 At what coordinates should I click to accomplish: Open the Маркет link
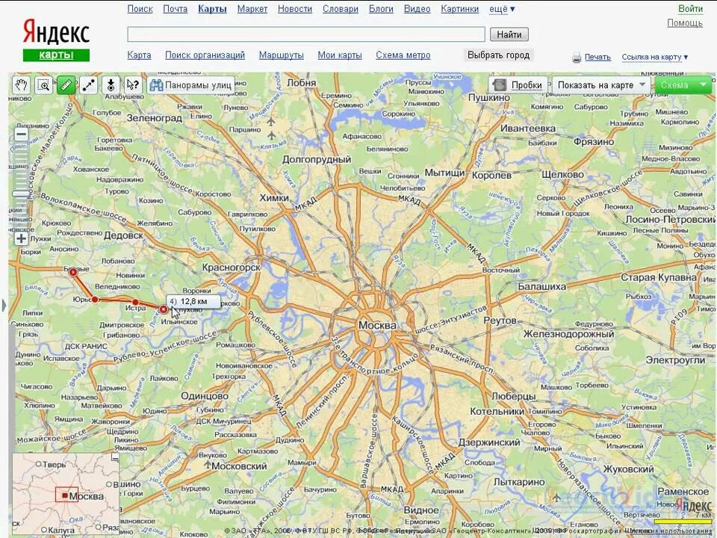pos(252,9)
